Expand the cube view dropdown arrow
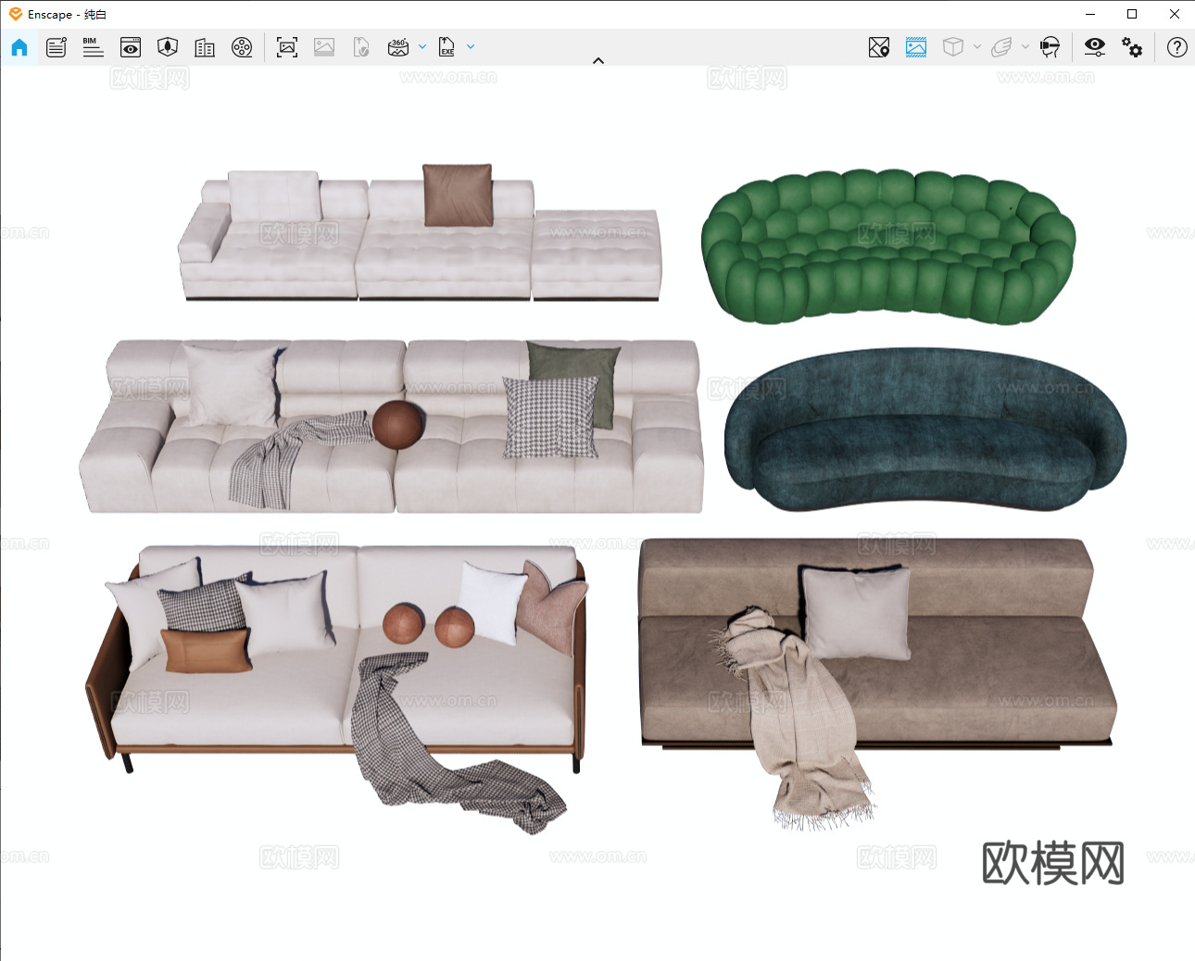This screenshot has height=961, width=1195. [x=977, y=46]
